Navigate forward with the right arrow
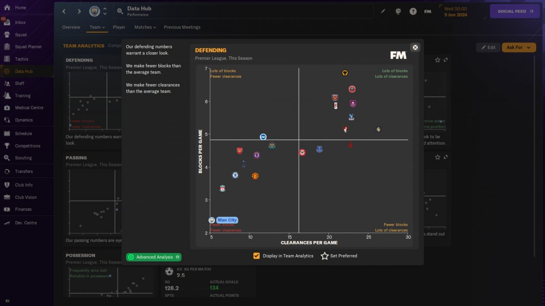 79,11
